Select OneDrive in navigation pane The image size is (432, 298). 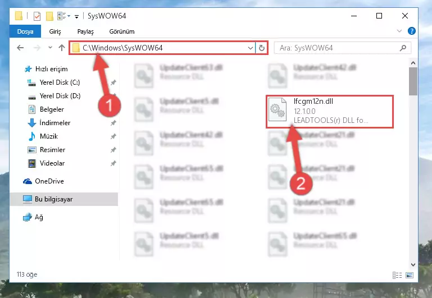(x=49, y=181)
